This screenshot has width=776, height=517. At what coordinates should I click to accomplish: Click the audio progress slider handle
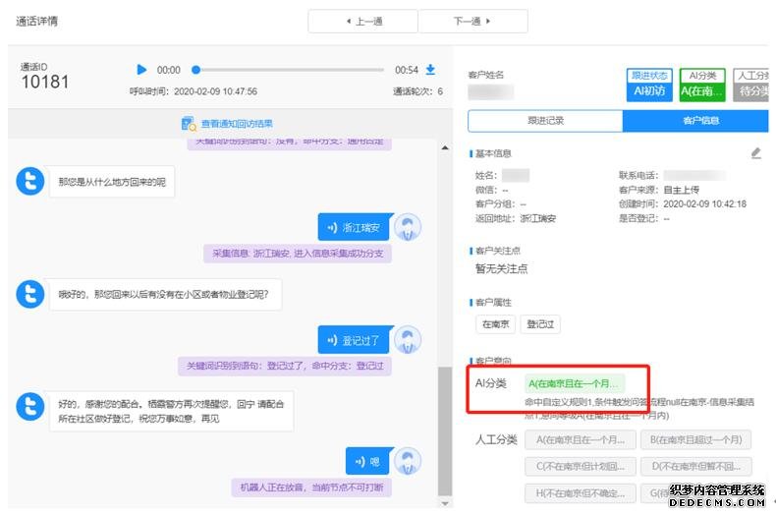[x=196, y=70]
